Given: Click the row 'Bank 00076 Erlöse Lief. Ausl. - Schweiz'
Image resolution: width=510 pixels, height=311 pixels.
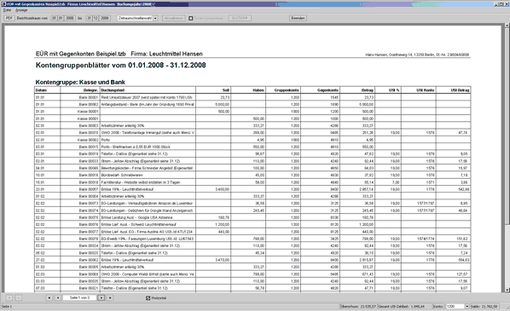Looking at the screenshot, I should (252, 225).
